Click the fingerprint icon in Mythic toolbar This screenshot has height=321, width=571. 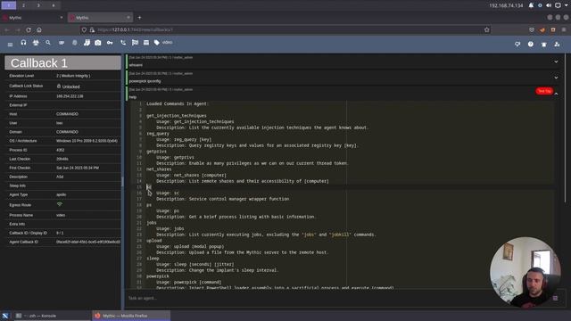click(x=74, y=43)
